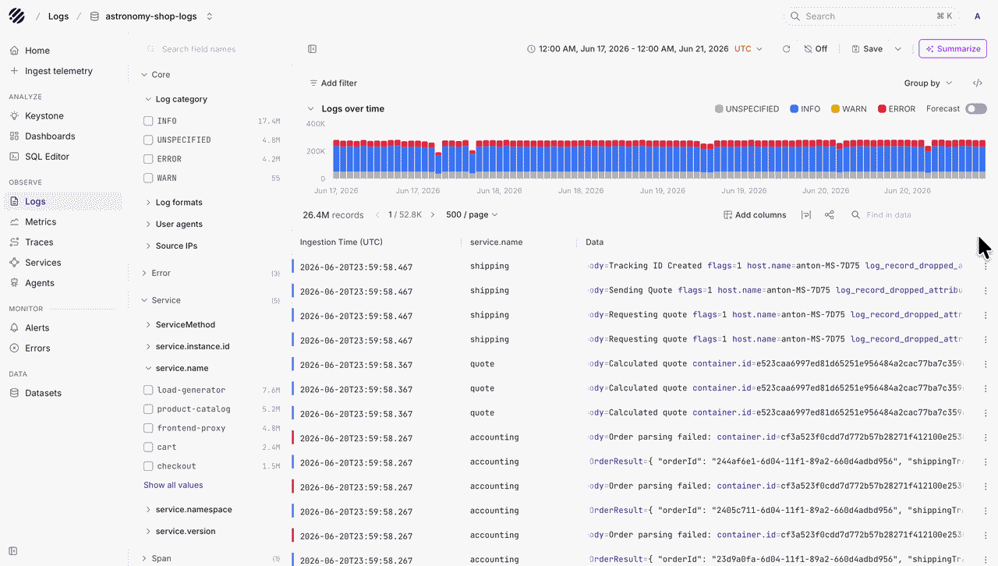Screen dimensions: 998x566
Task: Toggle the INFO legend color swatch
Action: click(x=794, y=109)
